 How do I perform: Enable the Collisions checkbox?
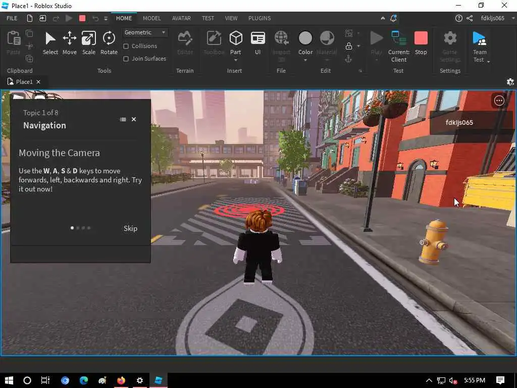[126, 46]
